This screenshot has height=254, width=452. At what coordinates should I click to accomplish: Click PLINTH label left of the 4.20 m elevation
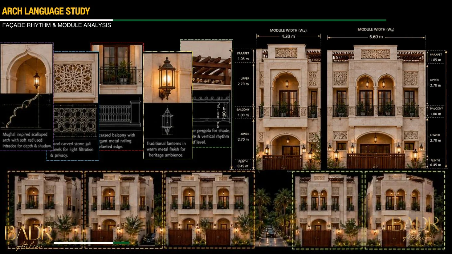[x=243, y=161]
